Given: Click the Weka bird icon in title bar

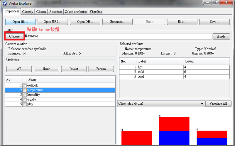Looking at the screenshot, I should pyautogui.click(x=5, y=3).
